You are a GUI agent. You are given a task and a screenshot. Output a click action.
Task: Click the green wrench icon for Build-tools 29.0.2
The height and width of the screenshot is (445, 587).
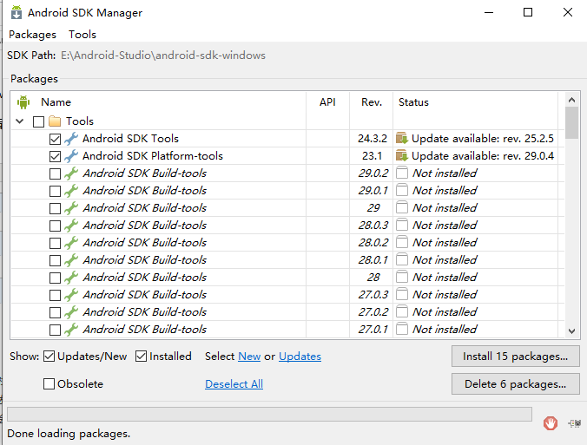(70, 173)
